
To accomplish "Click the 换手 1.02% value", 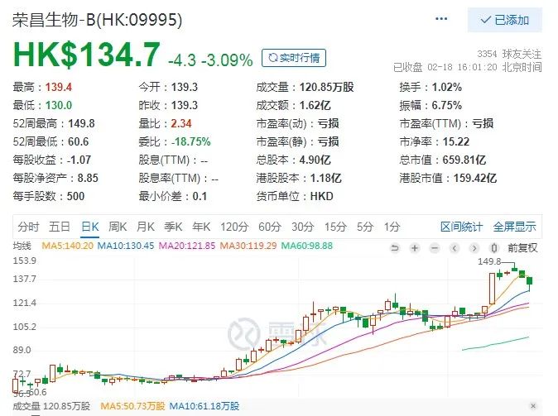I will coord(446,87).
